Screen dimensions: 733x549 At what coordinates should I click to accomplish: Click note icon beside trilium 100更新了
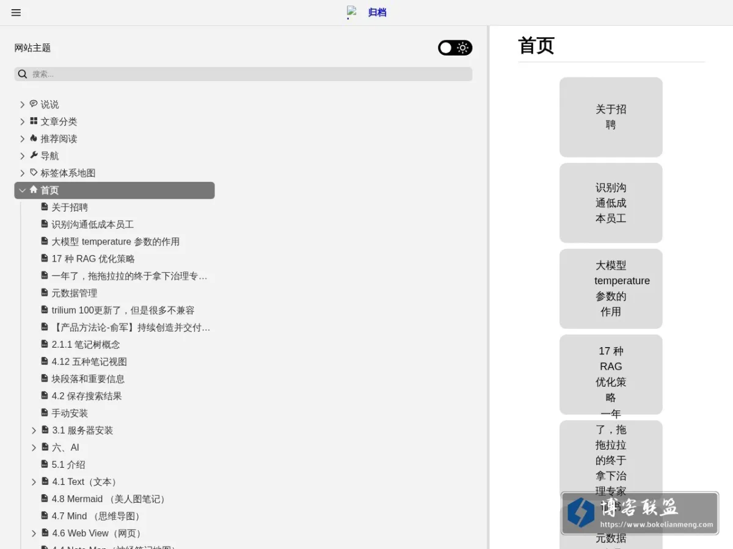pyautogui.click(x=45, y=309)
